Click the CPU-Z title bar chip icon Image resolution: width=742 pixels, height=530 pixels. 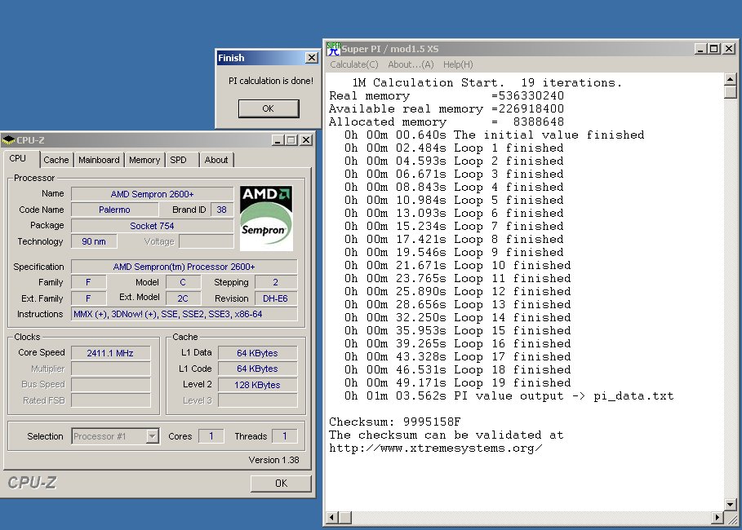(x=8, y=140)
